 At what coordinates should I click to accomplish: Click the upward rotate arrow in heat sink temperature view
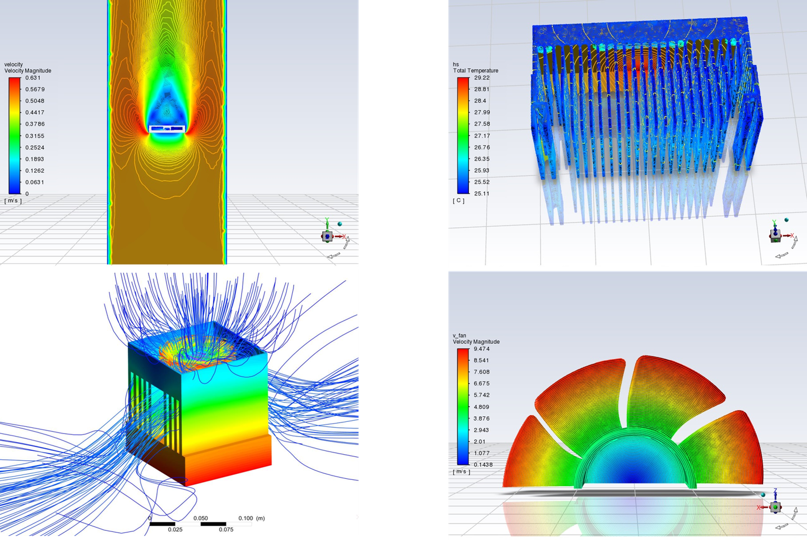click(x=795, y=243)
